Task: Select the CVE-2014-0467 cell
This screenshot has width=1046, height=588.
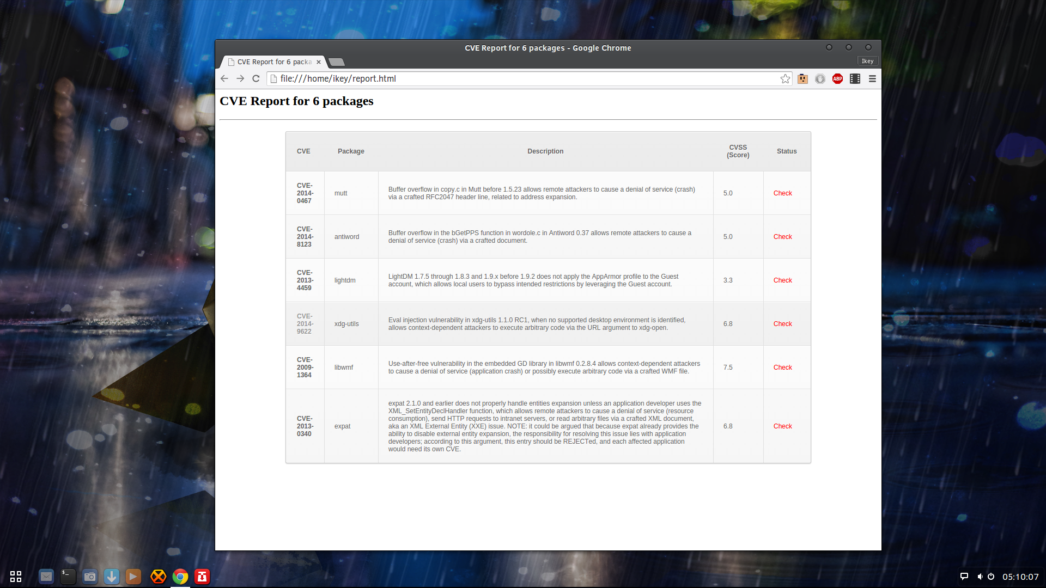Action: (305, 193)
